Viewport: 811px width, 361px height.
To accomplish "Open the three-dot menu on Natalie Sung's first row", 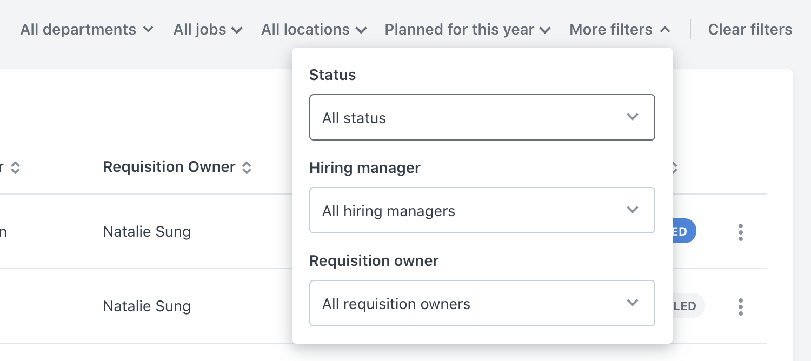I will point(740,231).
